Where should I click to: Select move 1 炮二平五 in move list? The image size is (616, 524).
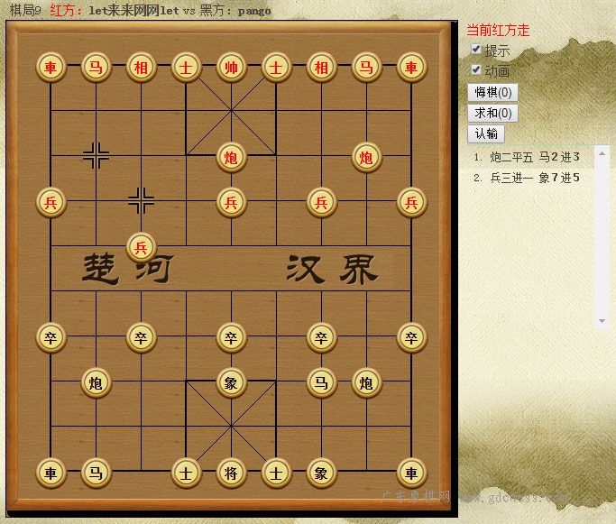pyautogui.click(x=511, y=157)
